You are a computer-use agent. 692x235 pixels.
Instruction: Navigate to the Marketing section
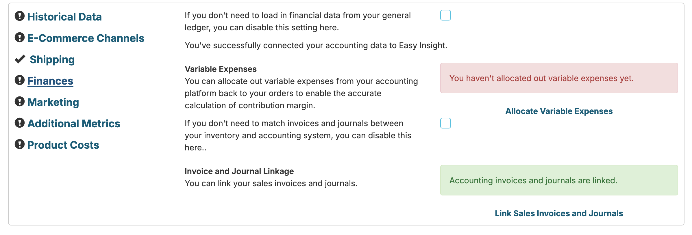53,102
